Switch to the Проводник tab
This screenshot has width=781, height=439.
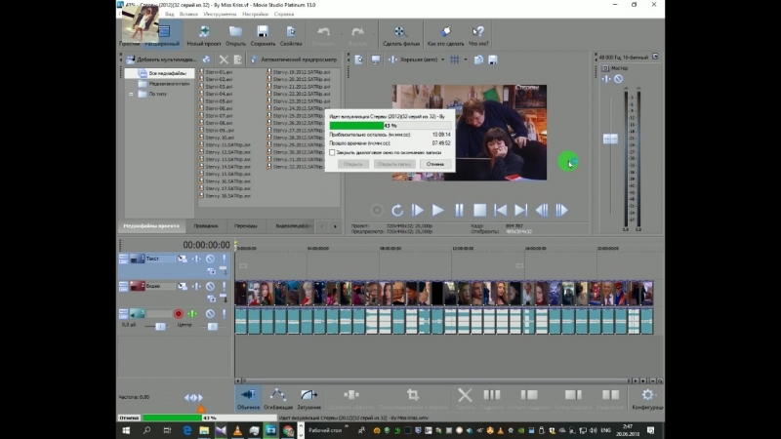click(x=206, y=226)
